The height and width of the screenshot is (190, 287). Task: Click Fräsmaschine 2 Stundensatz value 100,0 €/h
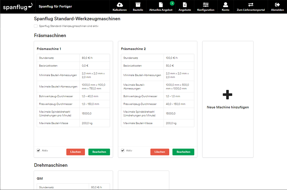172,58
